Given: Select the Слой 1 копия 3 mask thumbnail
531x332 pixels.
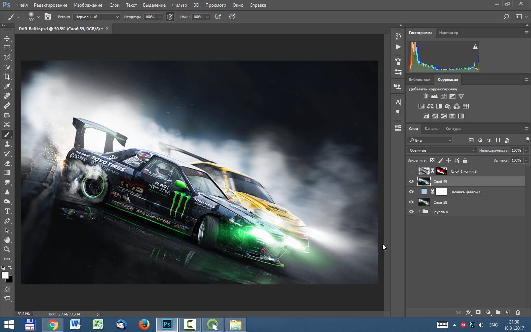Looking at the screenshot, I should 441,171.
